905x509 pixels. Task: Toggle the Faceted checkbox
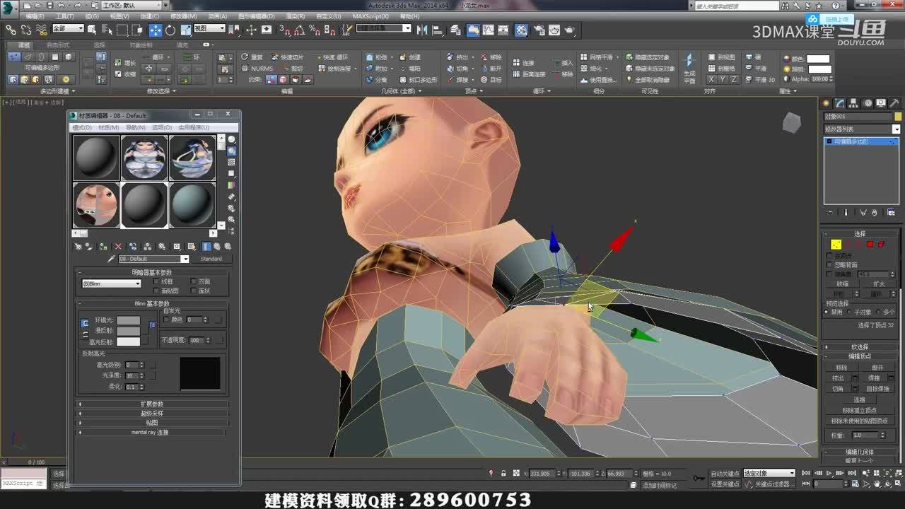(193, 291)
